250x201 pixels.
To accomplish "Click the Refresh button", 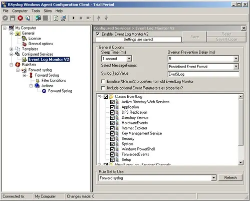I will (x=230, y=177).
